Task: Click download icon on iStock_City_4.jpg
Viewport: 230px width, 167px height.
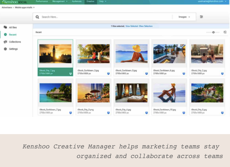Action: pos(146,113)
